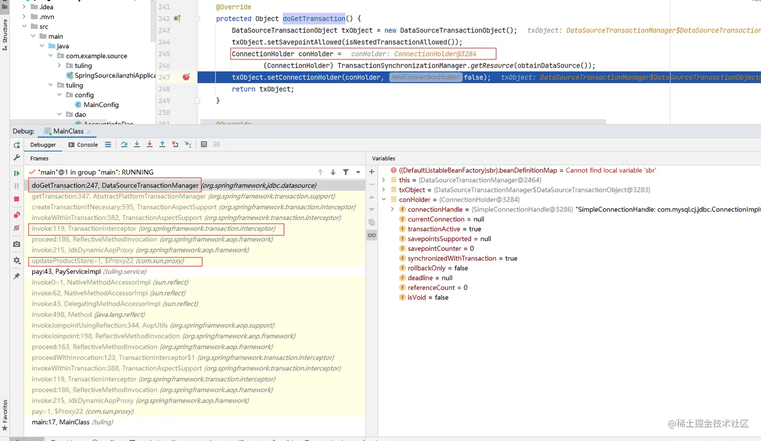Expand the txObject variable node
Screen dimensions: 761x441
tap(384, 190)
